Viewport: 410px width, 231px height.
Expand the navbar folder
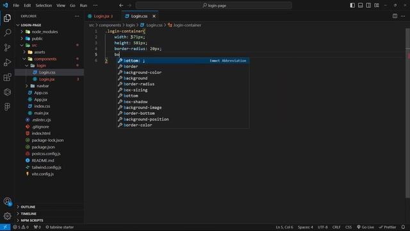click(50, 86)
